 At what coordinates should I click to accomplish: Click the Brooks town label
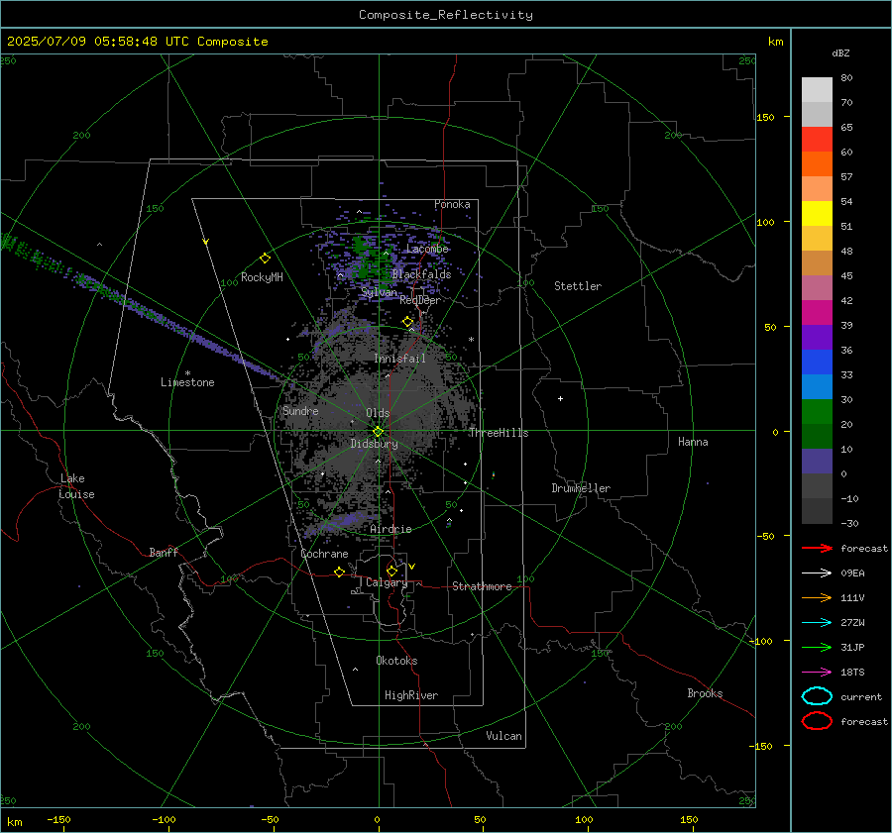[705, 693]
